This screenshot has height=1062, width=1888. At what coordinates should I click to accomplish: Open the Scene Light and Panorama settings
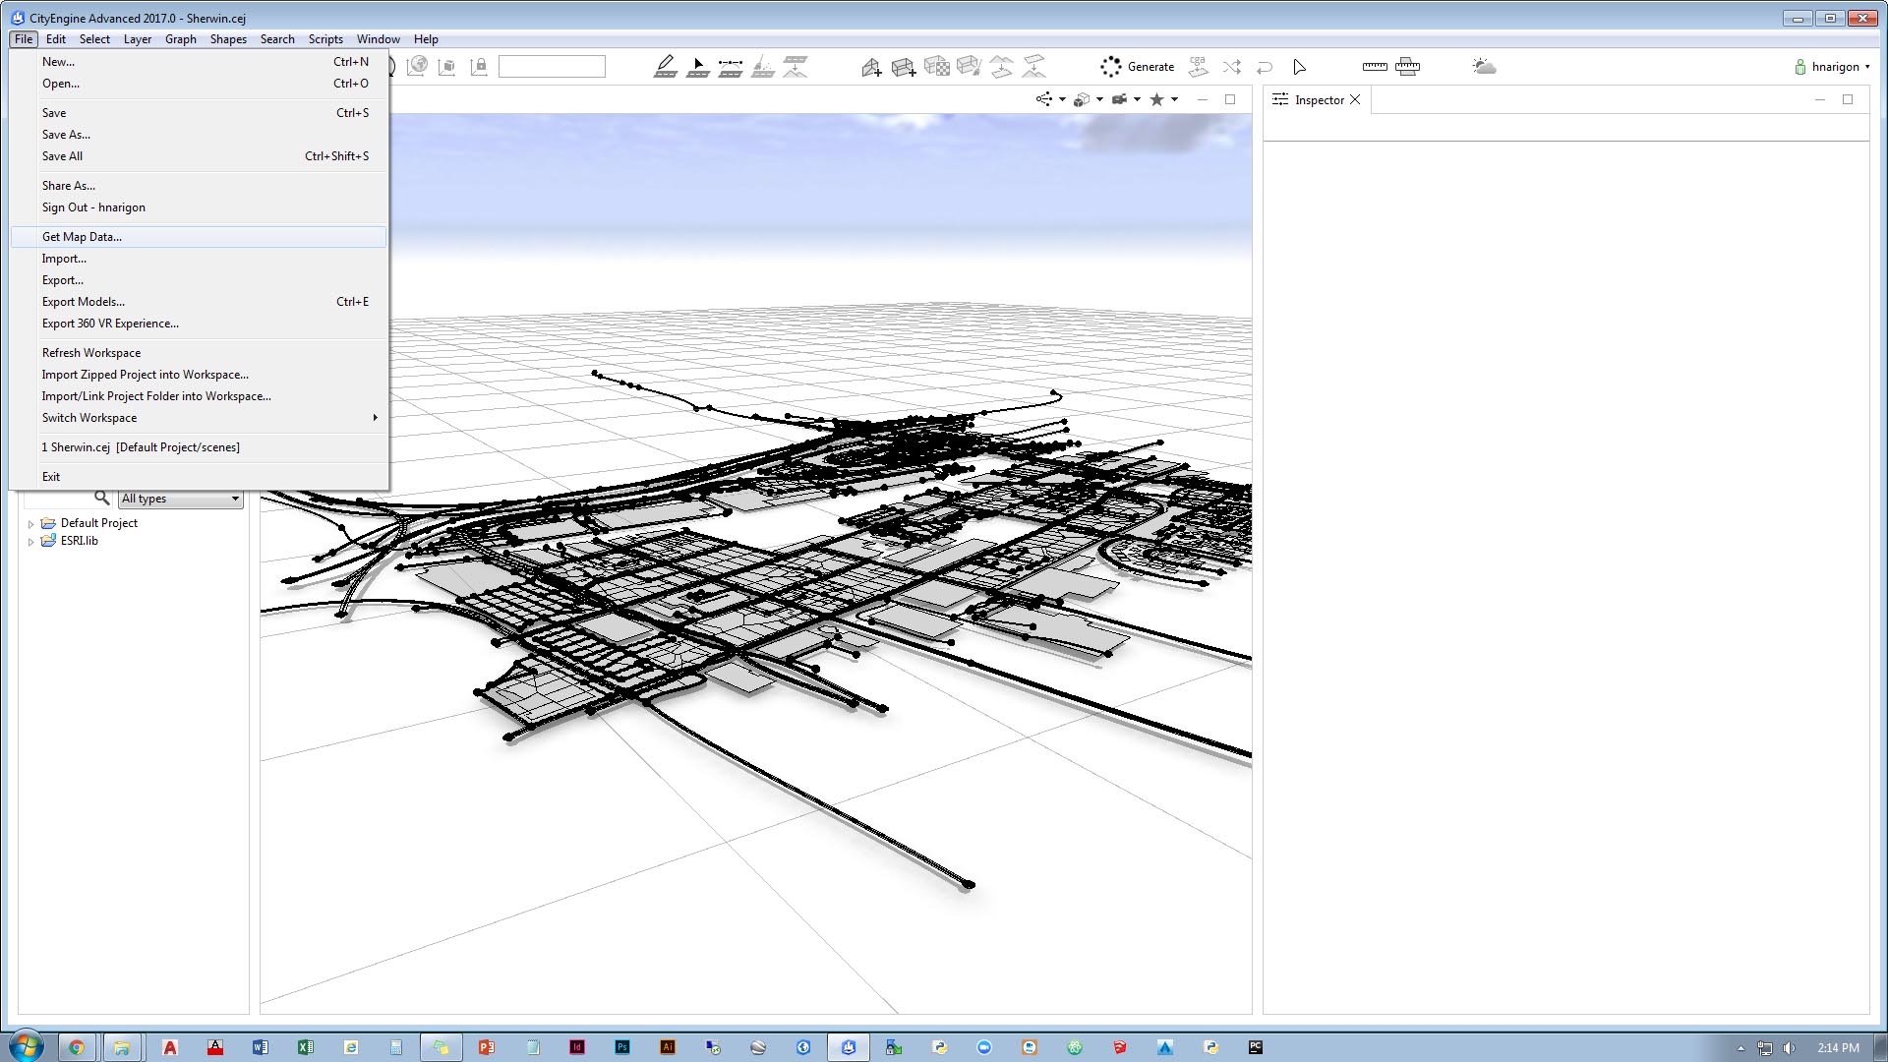[x=1484, y=67]
